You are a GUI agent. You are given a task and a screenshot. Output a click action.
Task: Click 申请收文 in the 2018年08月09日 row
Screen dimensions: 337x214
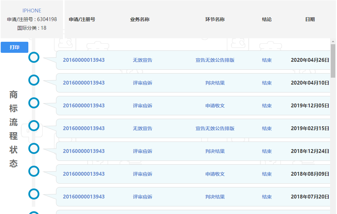point(215,174)
